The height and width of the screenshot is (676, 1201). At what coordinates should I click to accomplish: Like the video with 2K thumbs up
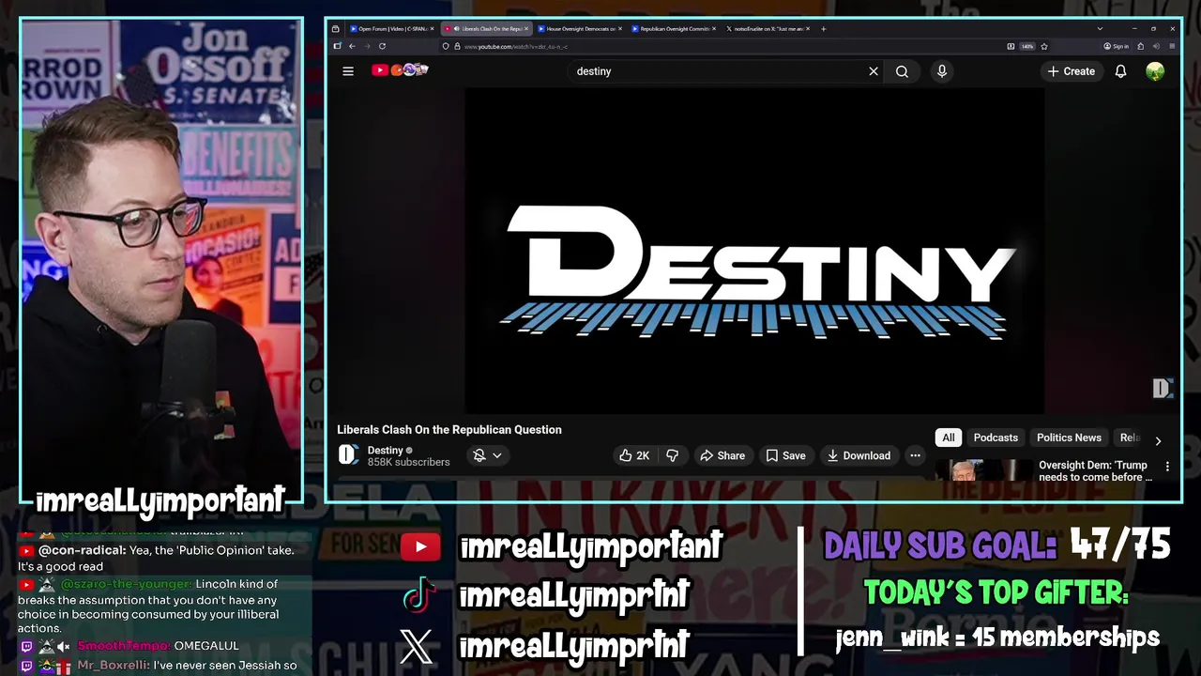pyautogui.click(x=633, y=455)
